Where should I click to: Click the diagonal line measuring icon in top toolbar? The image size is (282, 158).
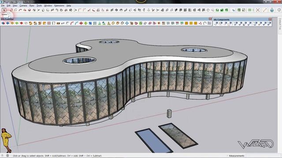pos(265,10)
